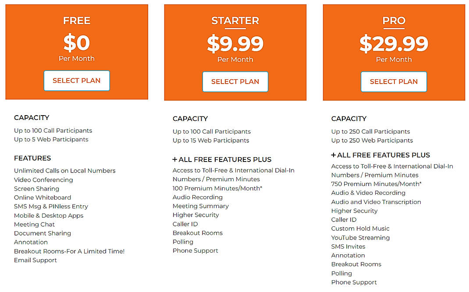Select Custom Hold Music under the Pro plan

coord(360,228)
